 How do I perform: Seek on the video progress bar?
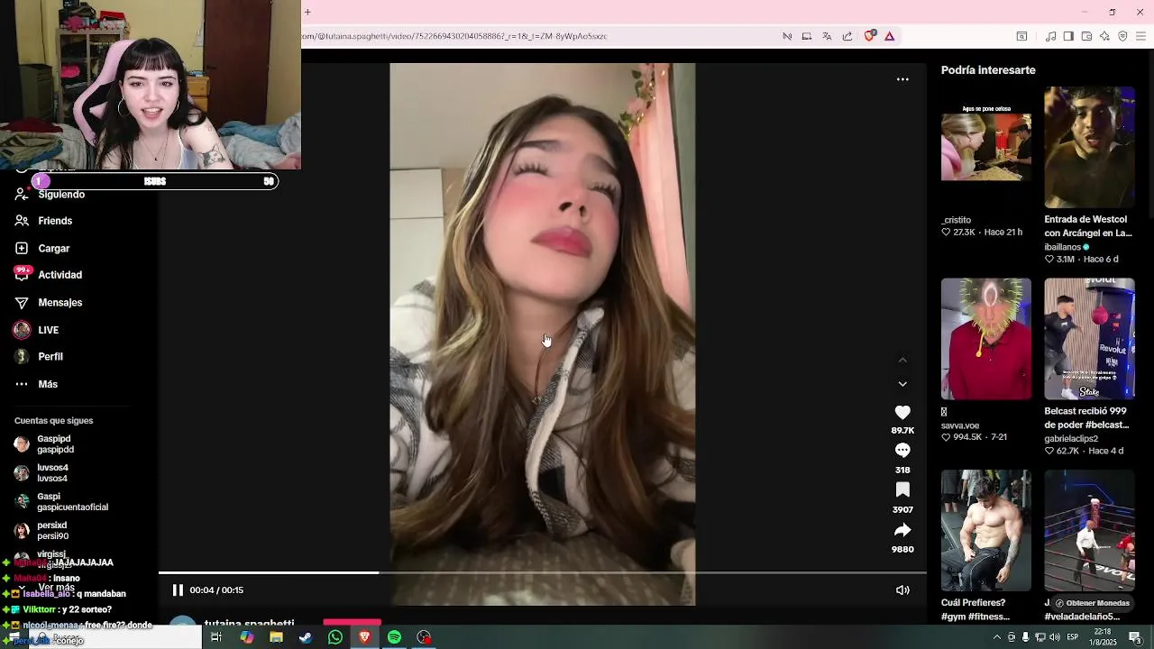[x=543, y=572]
